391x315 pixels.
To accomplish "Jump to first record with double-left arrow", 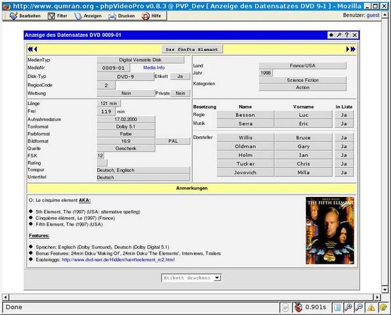I will point(30,49).
